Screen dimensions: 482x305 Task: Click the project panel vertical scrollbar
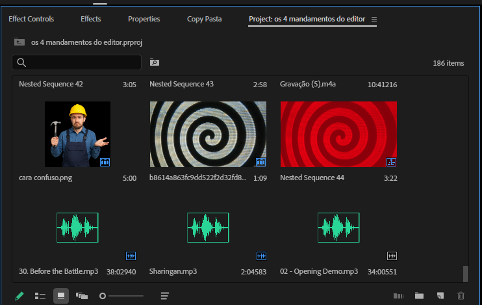[466, 273]
